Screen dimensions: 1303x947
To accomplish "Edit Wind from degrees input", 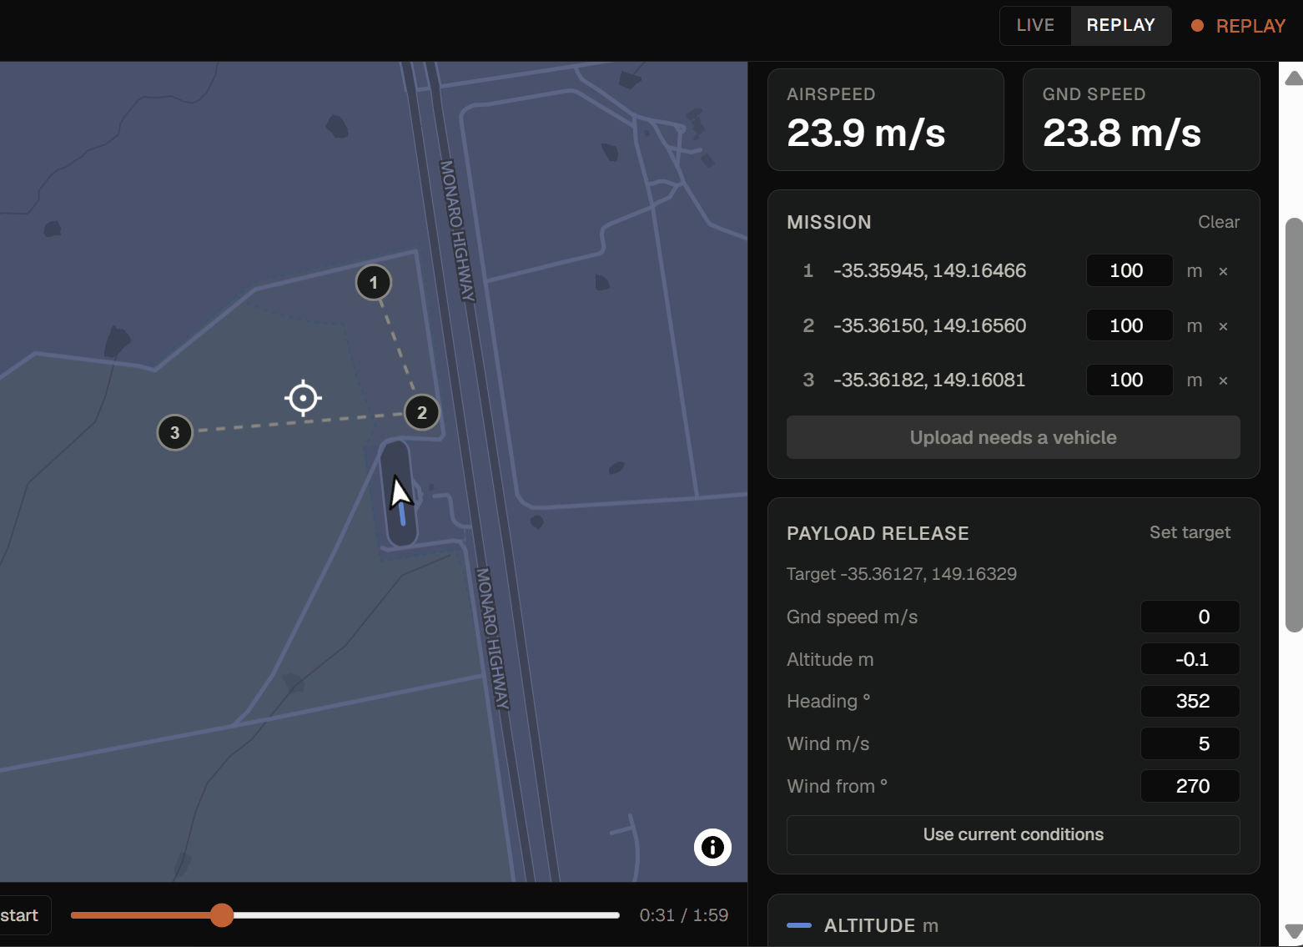I will pos(1190,786).
